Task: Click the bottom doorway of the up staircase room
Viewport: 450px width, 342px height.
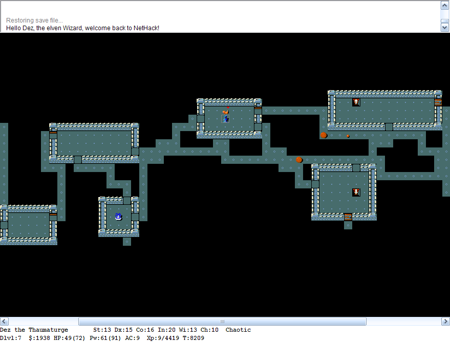Action: coord(389,127)
